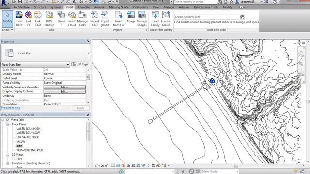
Task: Open the DWF Markup tool
Action: click(49, 19)
